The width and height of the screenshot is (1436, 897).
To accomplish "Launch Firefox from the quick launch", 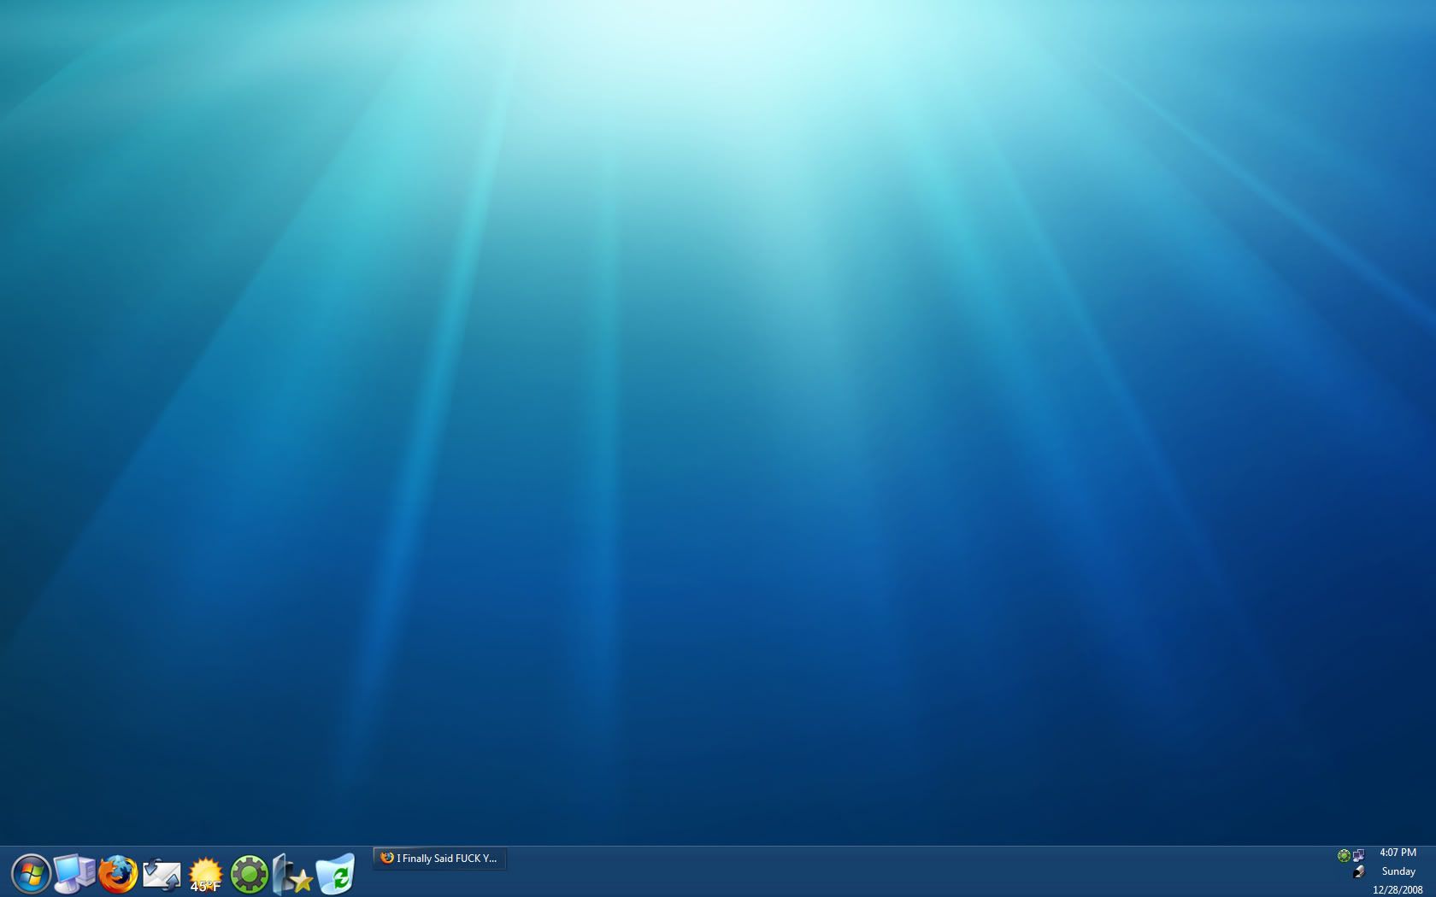I will (118, 874).
